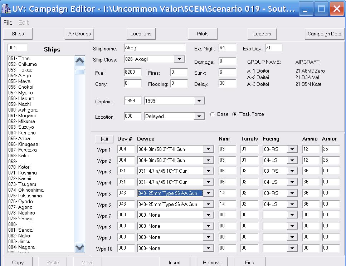Click the Copy button
The width and height of the screenshot is (346, 266).
[x=18, y=262]
